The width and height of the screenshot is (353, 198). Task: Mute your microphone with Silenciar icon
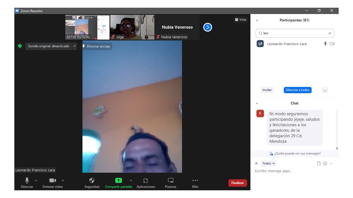coord(27,180)
